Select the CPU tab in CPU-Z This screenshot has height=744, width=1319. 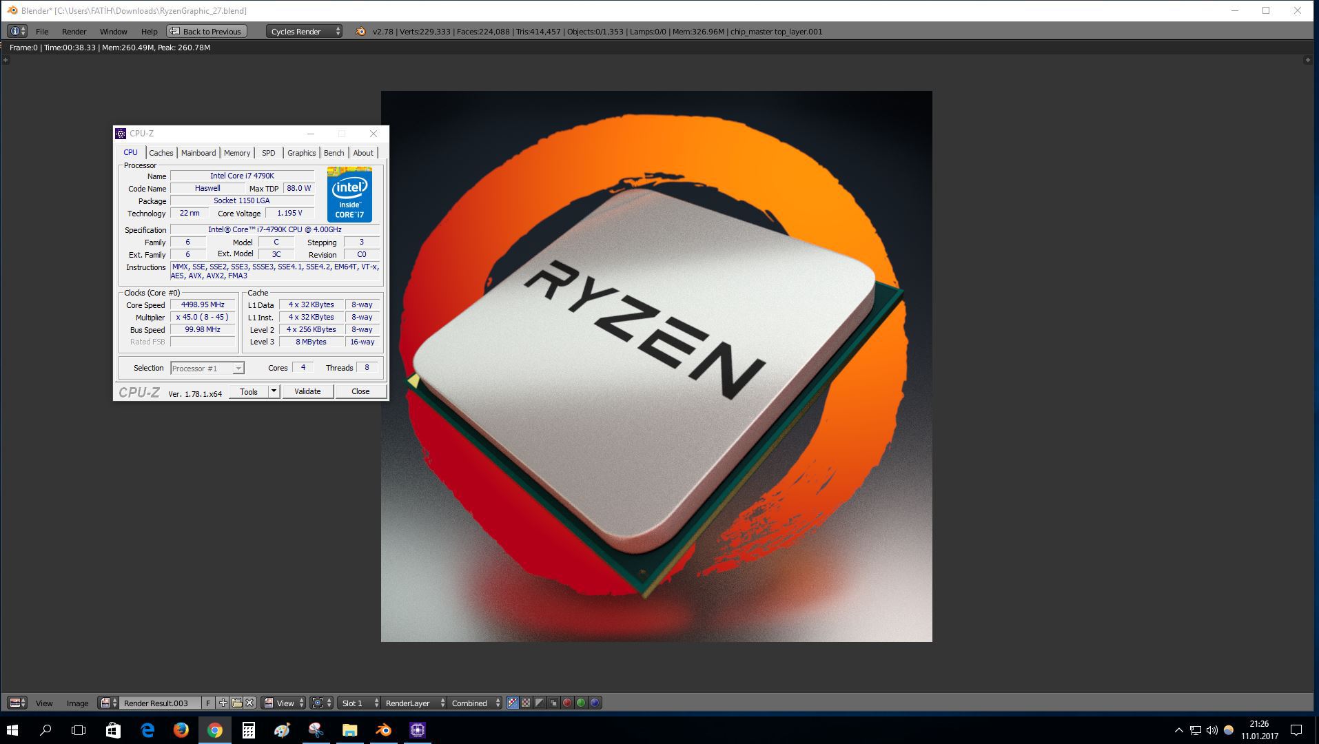pos(130,152)
